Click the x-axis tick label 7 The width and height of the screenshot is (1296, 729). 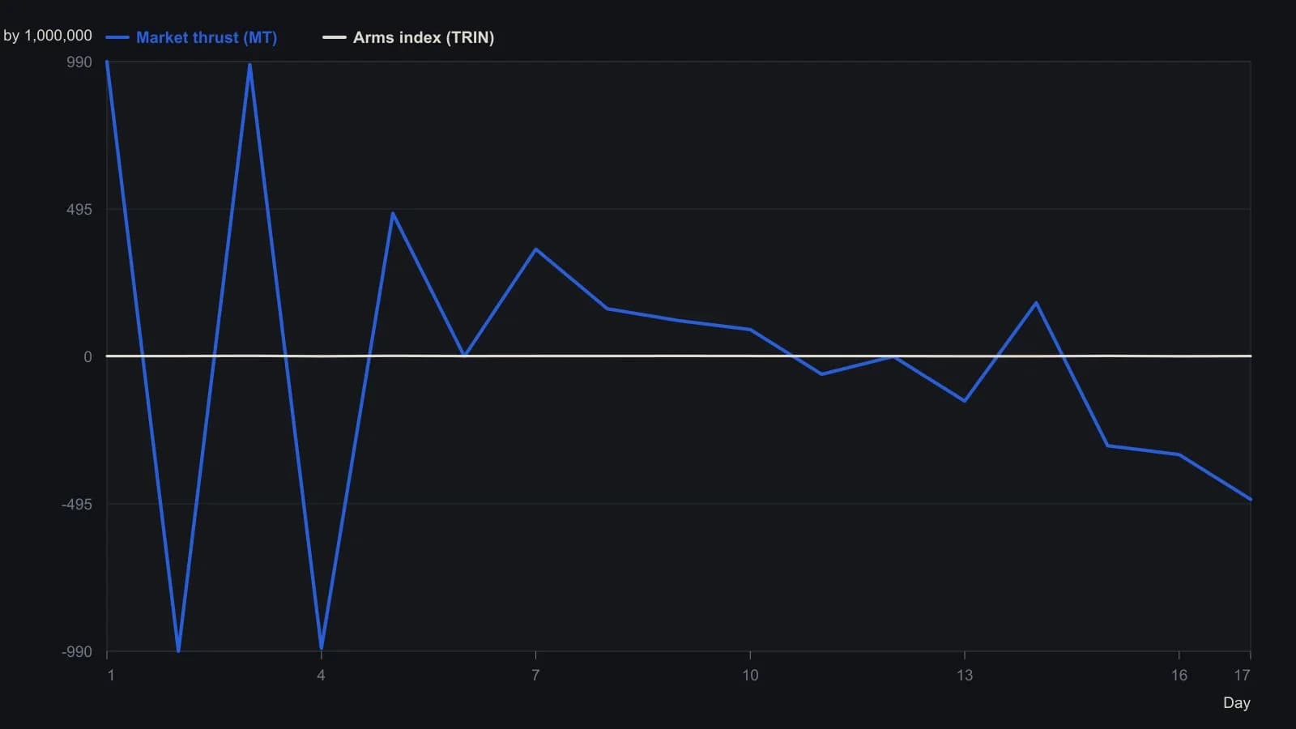coord(535,675)
